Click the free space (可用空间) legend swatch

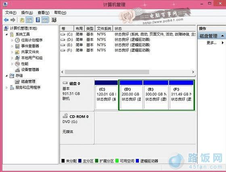click(x=117, y=161)
